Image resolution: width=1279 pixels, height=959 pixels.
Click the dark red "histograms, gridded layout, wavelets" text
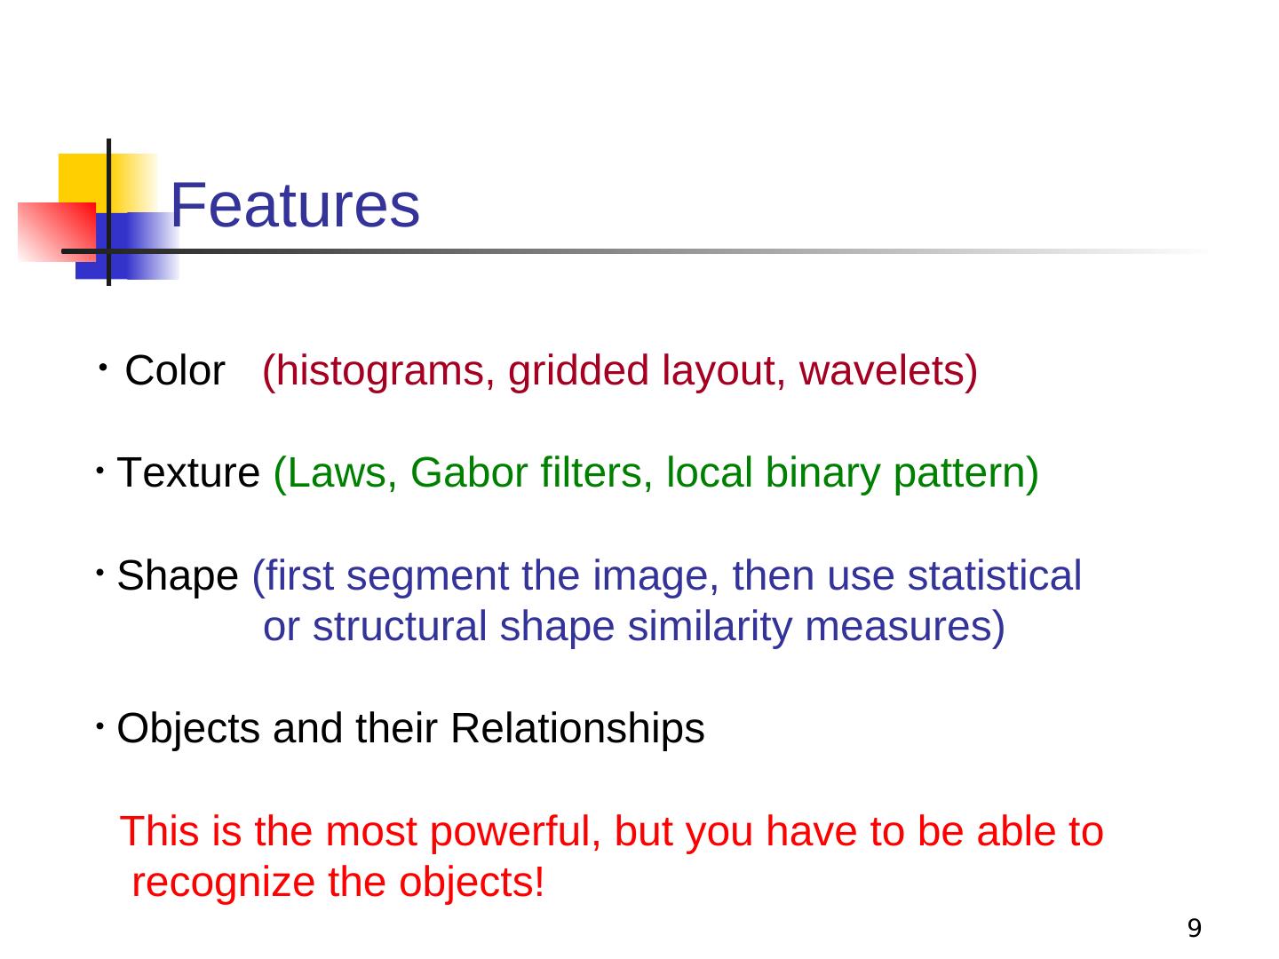(620, 371)
